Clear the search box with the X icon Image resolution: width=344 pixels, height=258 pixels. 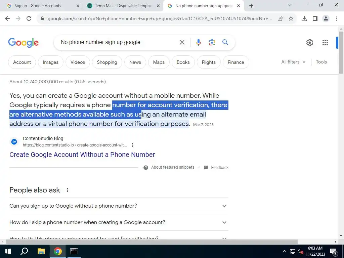[x=182, y=42]
